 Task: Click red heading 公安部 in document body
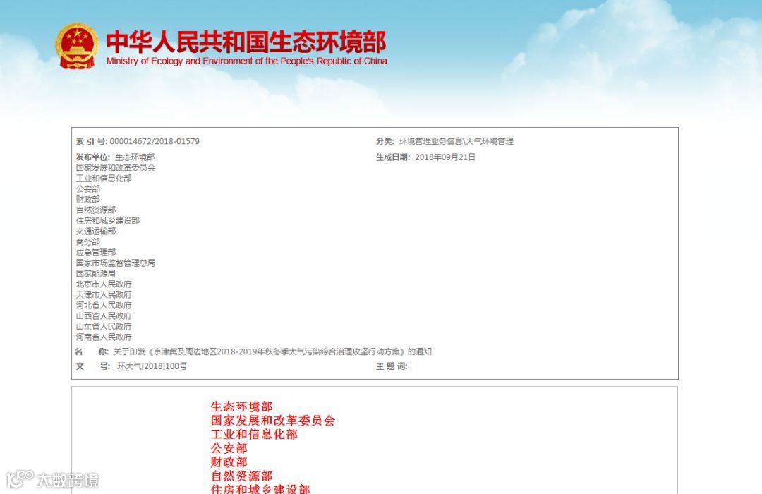[229, 448]
